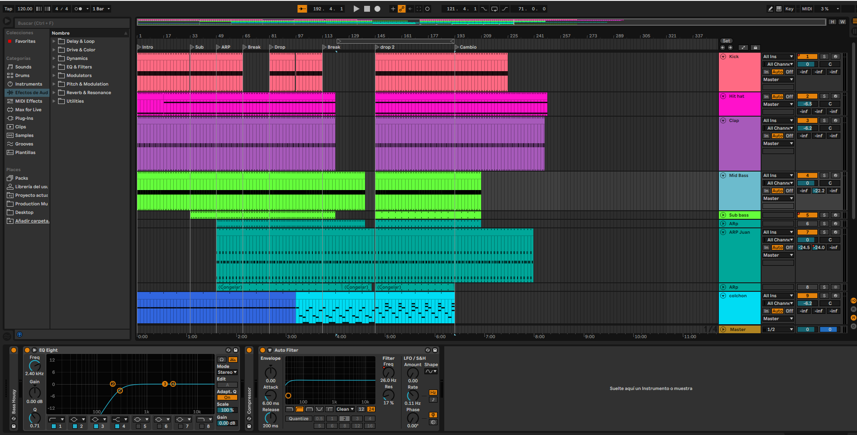
Task: Click the Tap tempo button
Action: (9, 9)
